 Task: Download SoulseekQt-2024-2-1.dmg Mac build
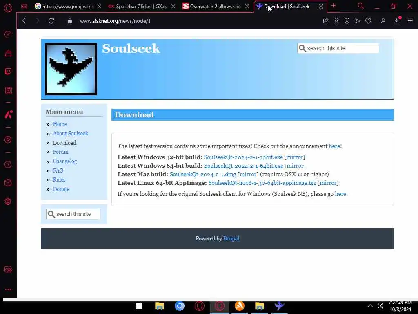(203, 174)
